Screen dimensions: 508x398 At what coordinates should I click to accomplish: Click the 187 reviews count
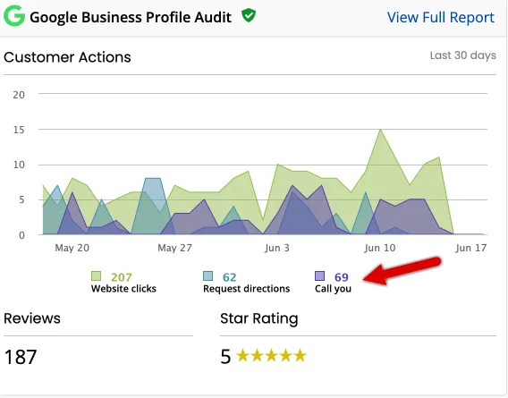(x=21, y=357)
